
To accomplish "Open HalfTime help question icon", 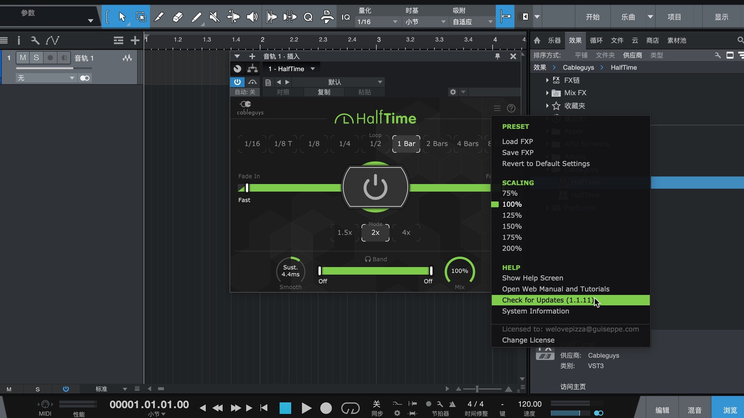I will click(511, 108).
